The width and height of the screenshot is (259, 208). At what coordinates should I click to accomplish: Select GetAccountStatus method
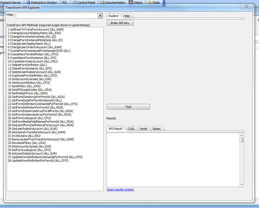coord(29,83)
